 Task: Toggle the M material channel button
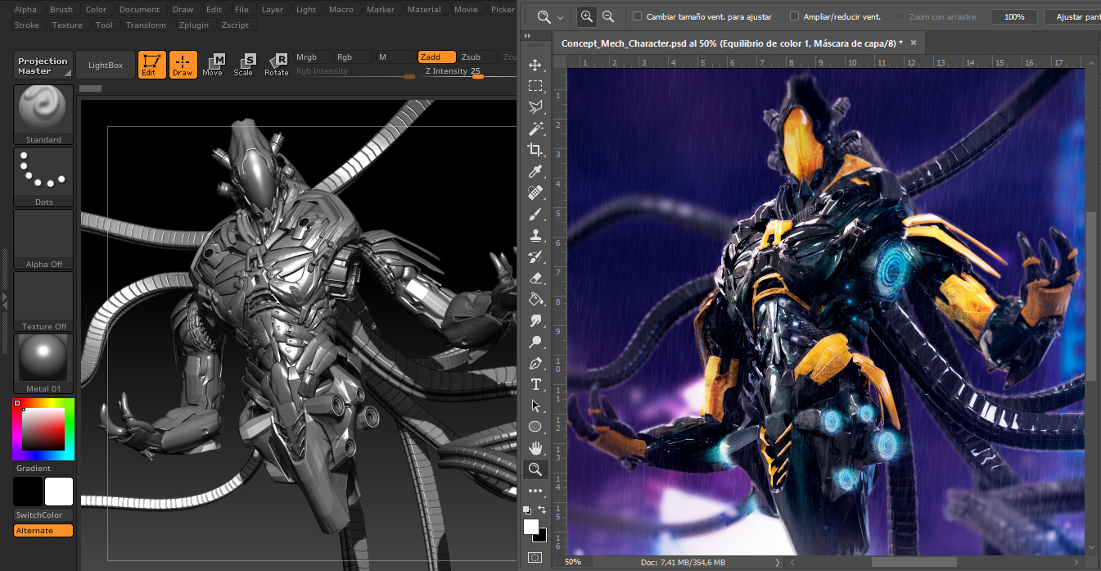(x=395, y=57)
